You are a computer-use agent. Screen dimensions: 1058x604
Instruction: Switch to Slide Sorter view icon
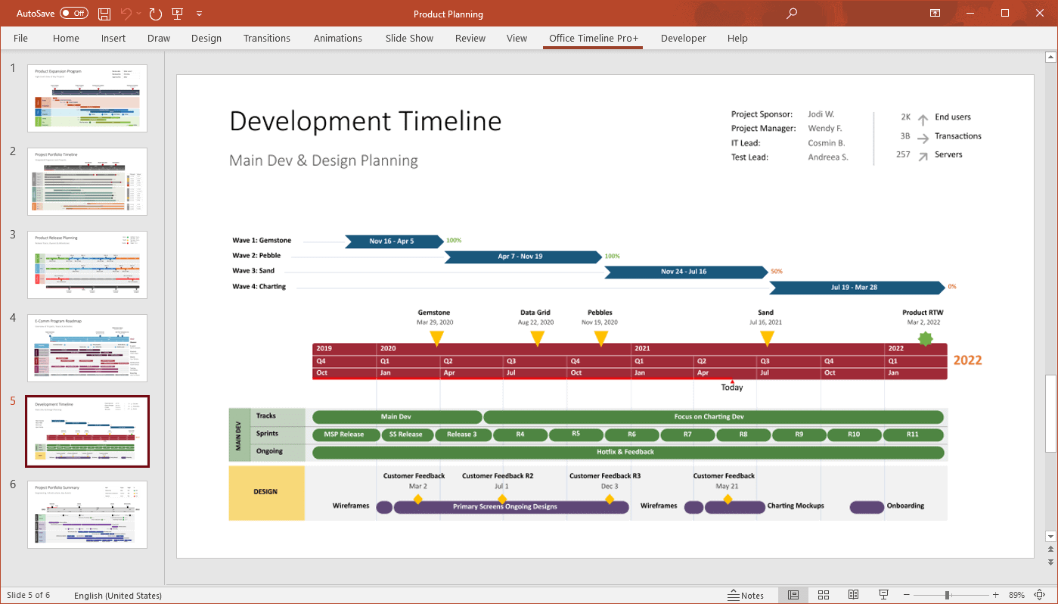click(x=824, y=595)
